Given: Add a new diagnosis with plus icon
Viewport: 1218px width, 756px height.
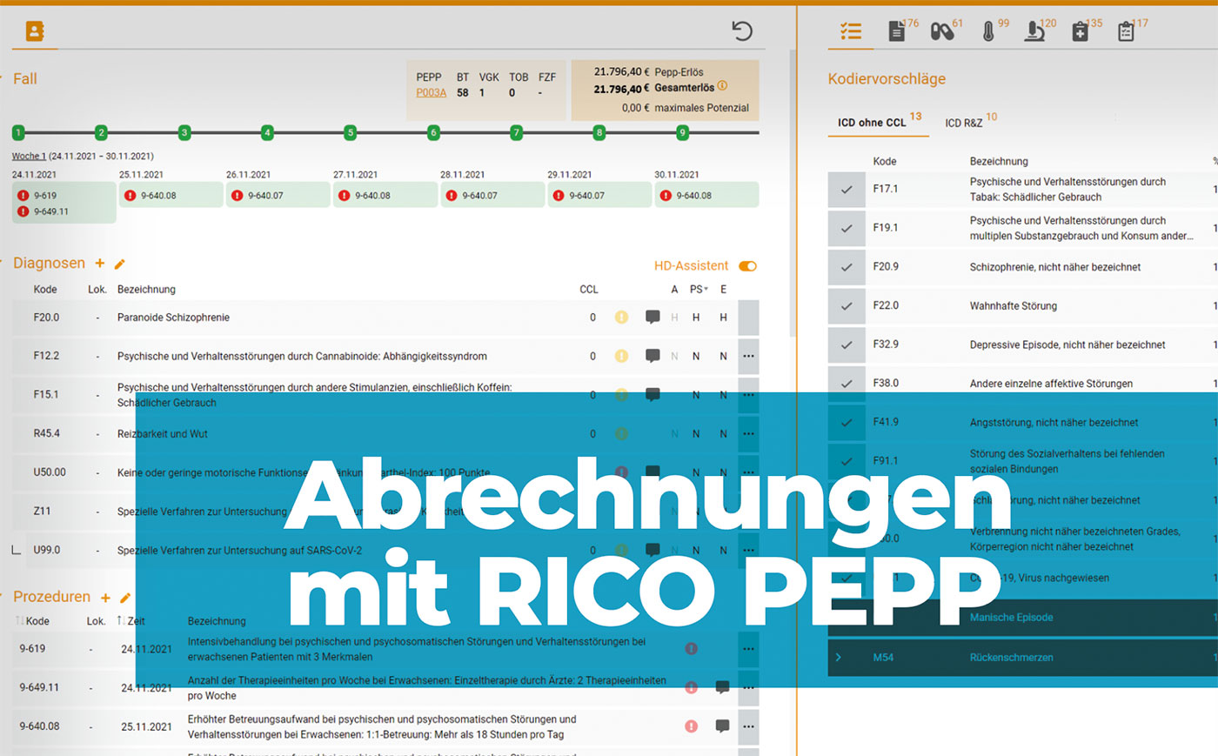Looking at the screenshot, I should pyautogui.click(x=100, y=263).
